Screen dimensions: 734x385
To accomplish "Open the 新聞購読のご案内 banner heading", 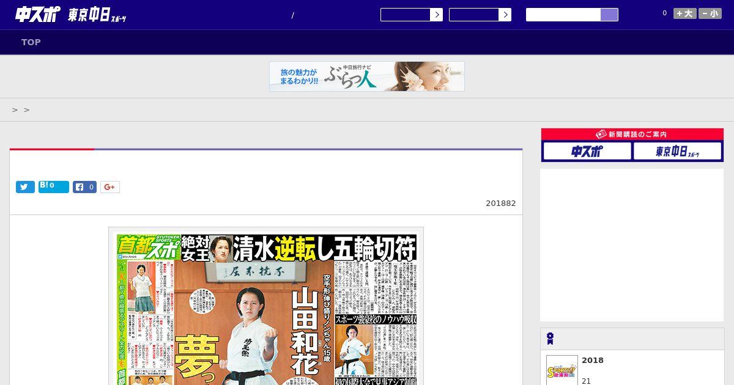I will [x=632, y=134].
